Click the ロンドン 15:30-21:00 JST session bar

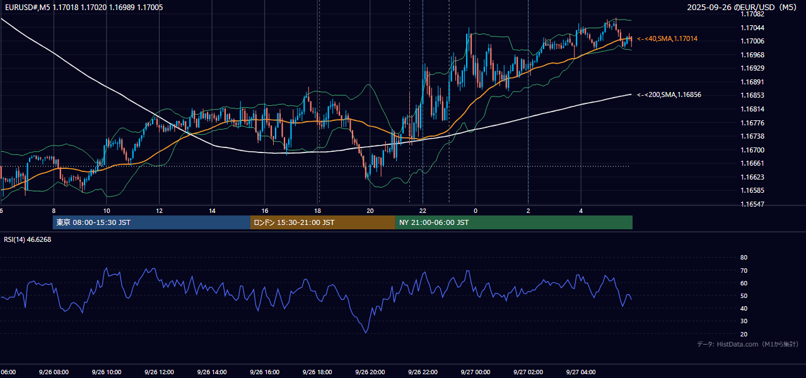323,222
